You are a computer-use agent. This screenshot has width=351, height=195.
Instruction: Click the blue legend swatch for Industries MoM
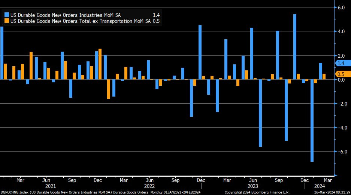click(x=7, y=15)
